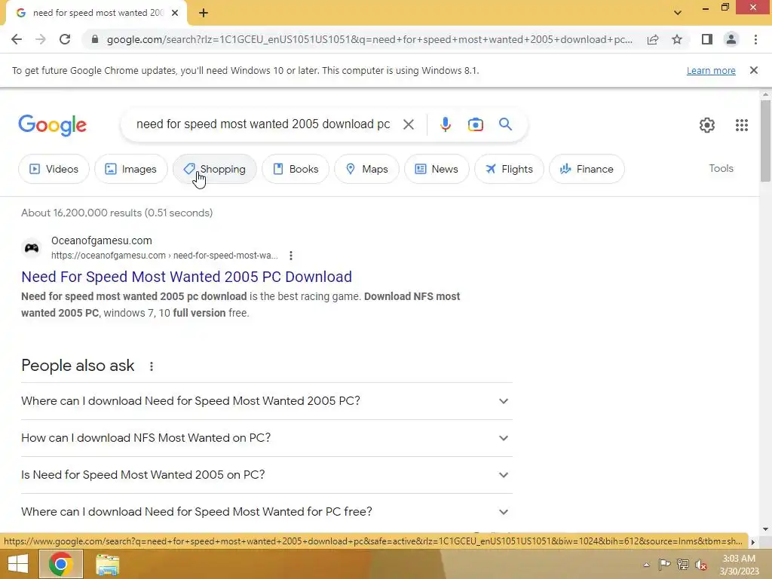Open the search Tools button
772x579 pixels.
[x=721, y=168]
